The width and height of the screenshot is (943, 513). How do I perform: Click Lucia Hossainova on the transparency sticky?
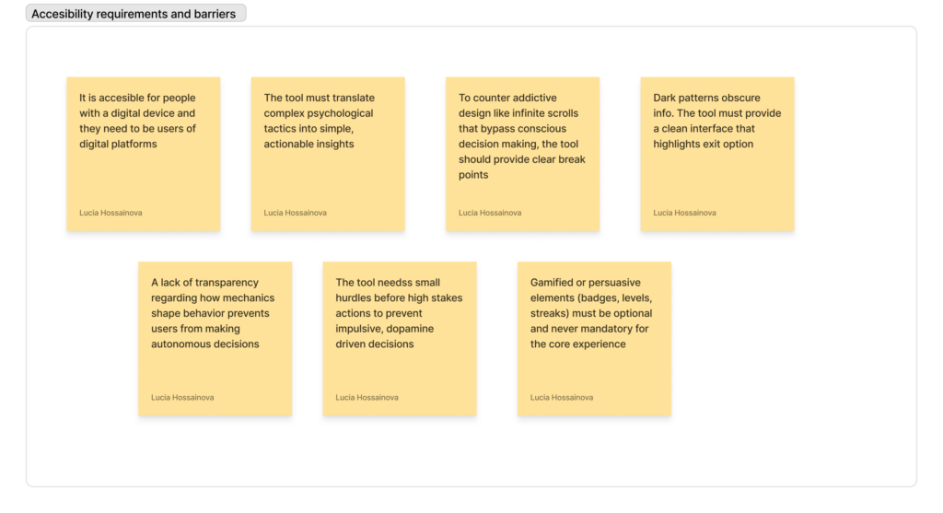(x=182, y=398)
